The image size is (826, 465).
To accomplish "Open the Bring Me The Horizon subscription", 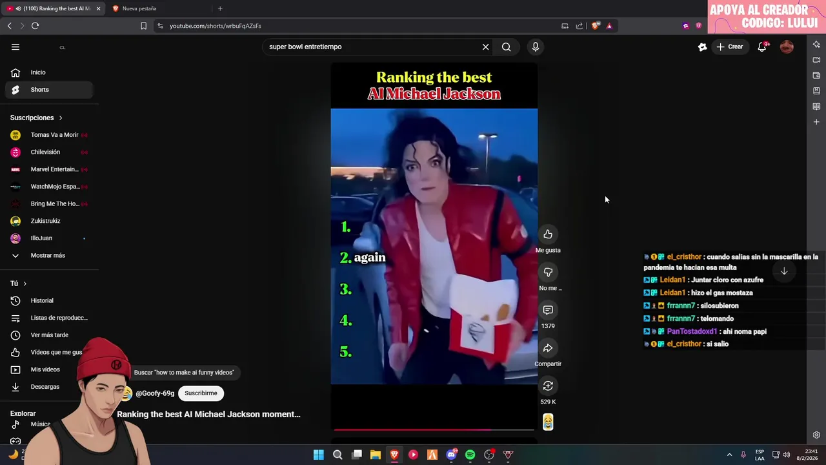I will pyautogui.click(x=49, y=203).
